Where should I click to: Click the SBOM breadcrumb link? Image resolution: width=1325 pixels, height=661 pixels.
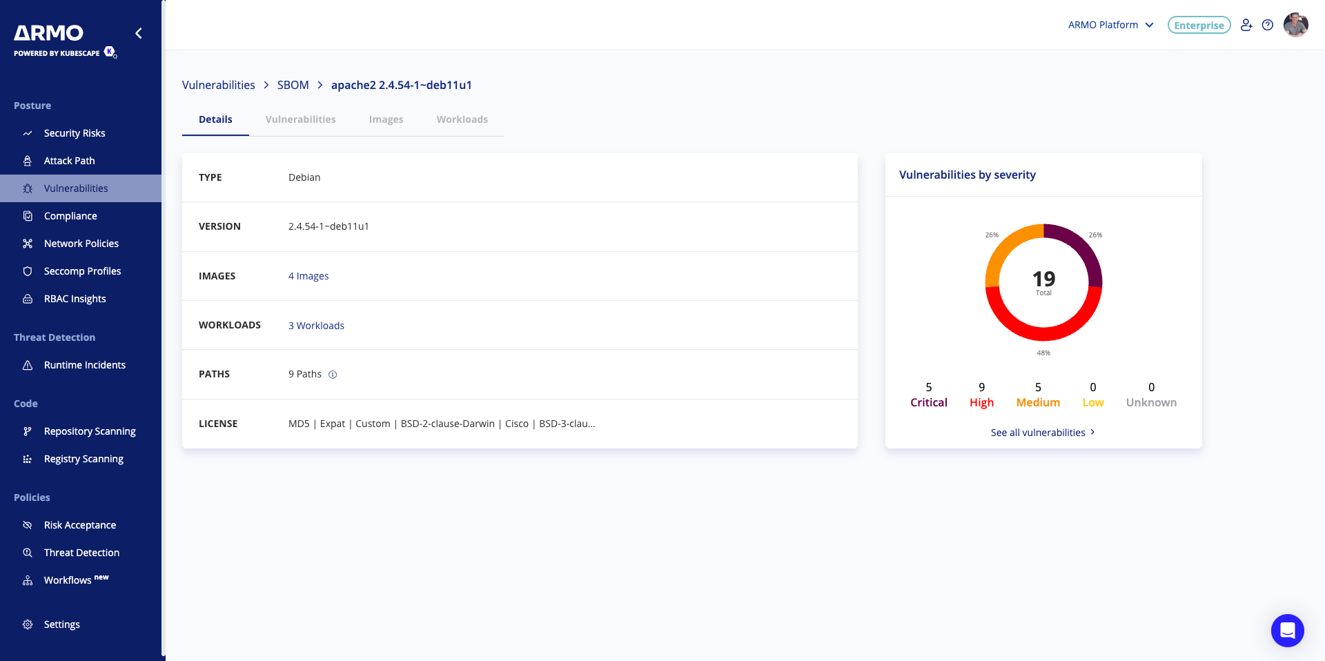(x=293, y=85)
